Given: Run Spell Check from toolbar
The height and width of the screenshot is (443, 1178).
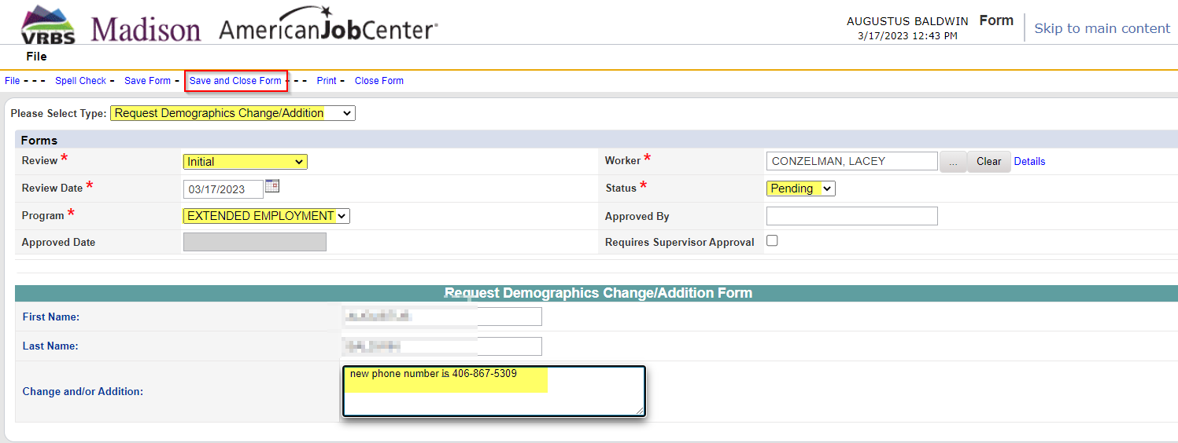Looking at the screenshot, I should coord(80,81).
